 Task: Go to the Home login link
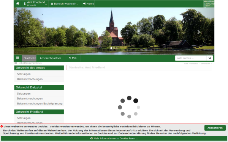click(x=89, y=4)
